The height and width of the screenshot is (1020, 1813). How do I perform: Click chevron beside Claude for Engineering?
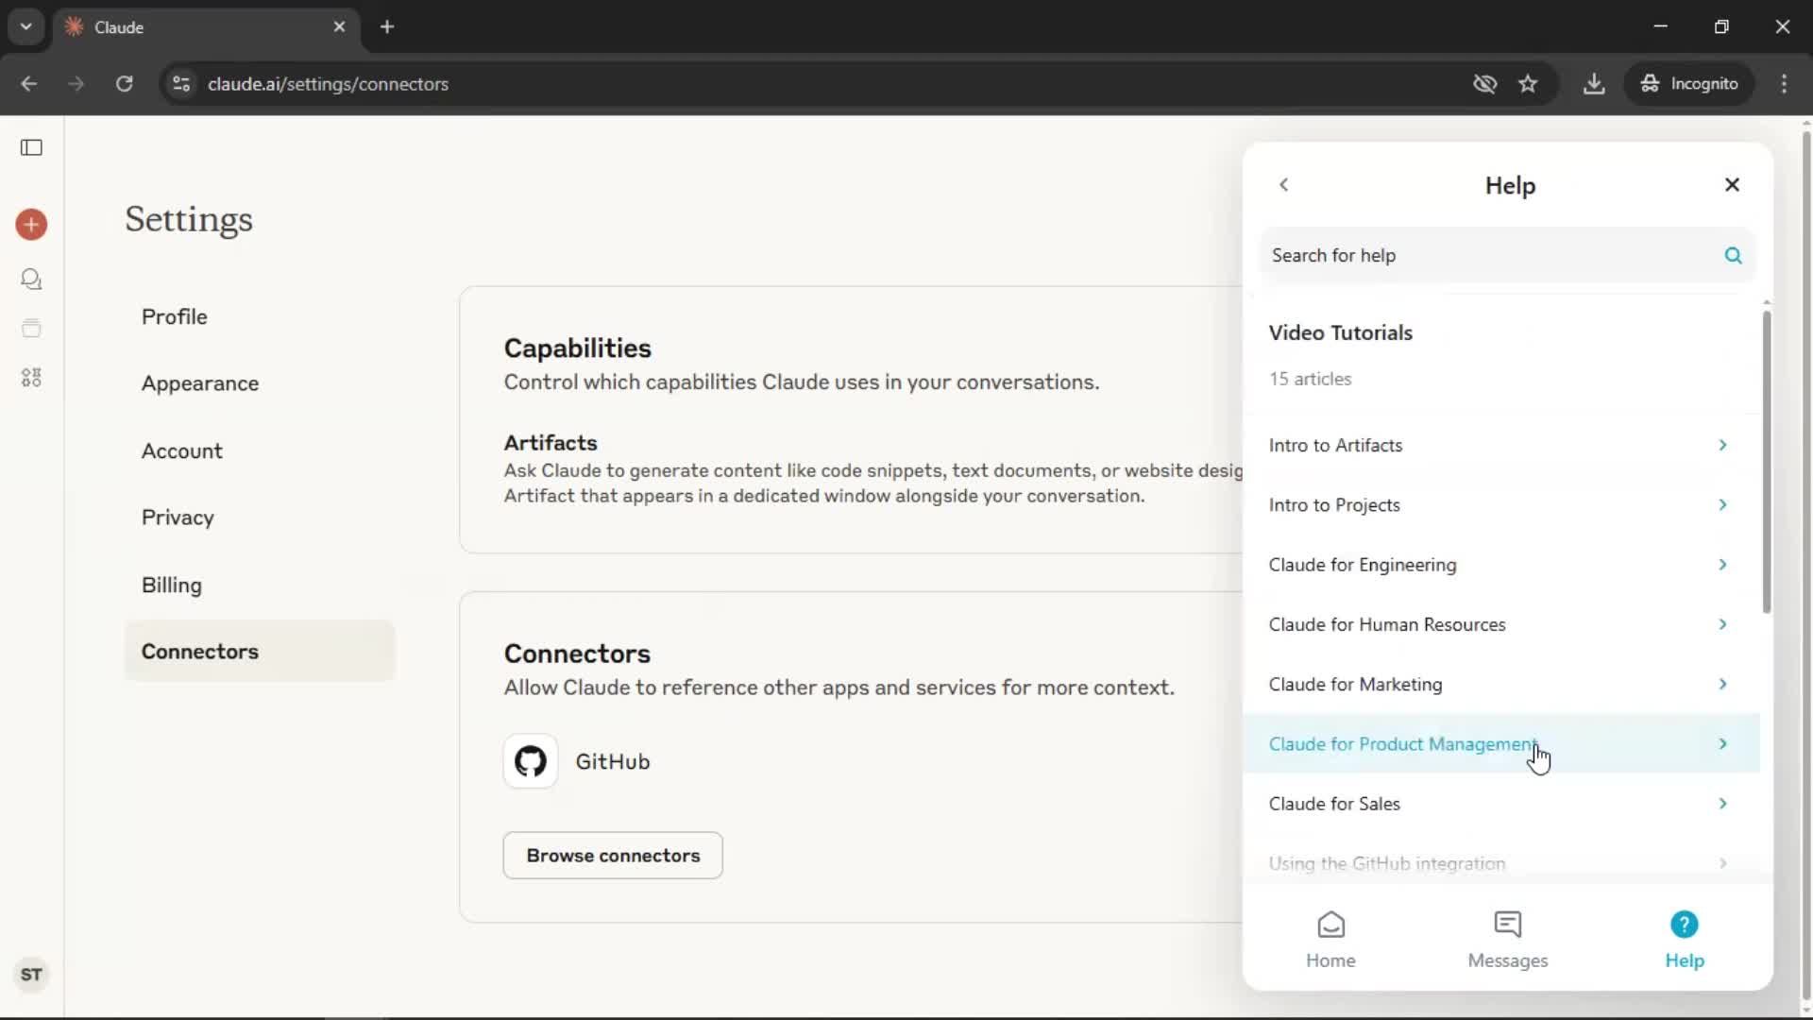tap(1722, 565)
